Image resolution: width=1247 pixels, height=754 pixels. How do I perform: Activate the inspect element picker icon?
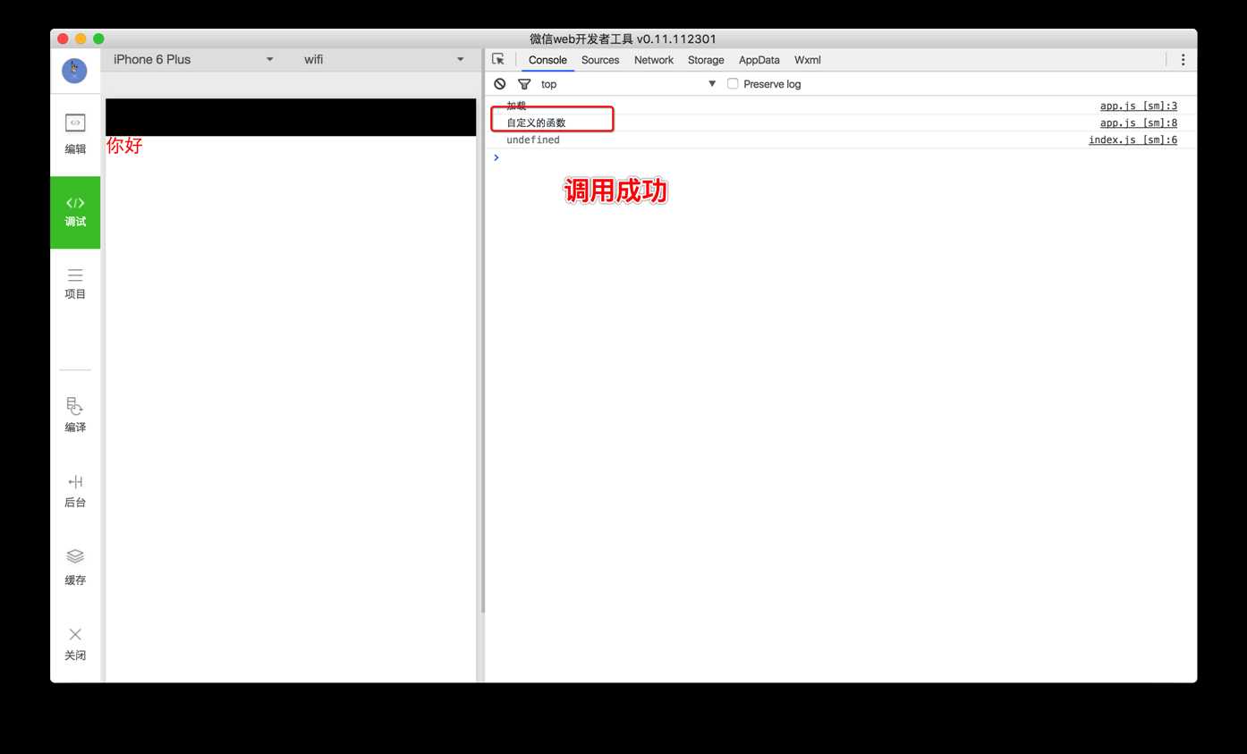tap(498, 59)
